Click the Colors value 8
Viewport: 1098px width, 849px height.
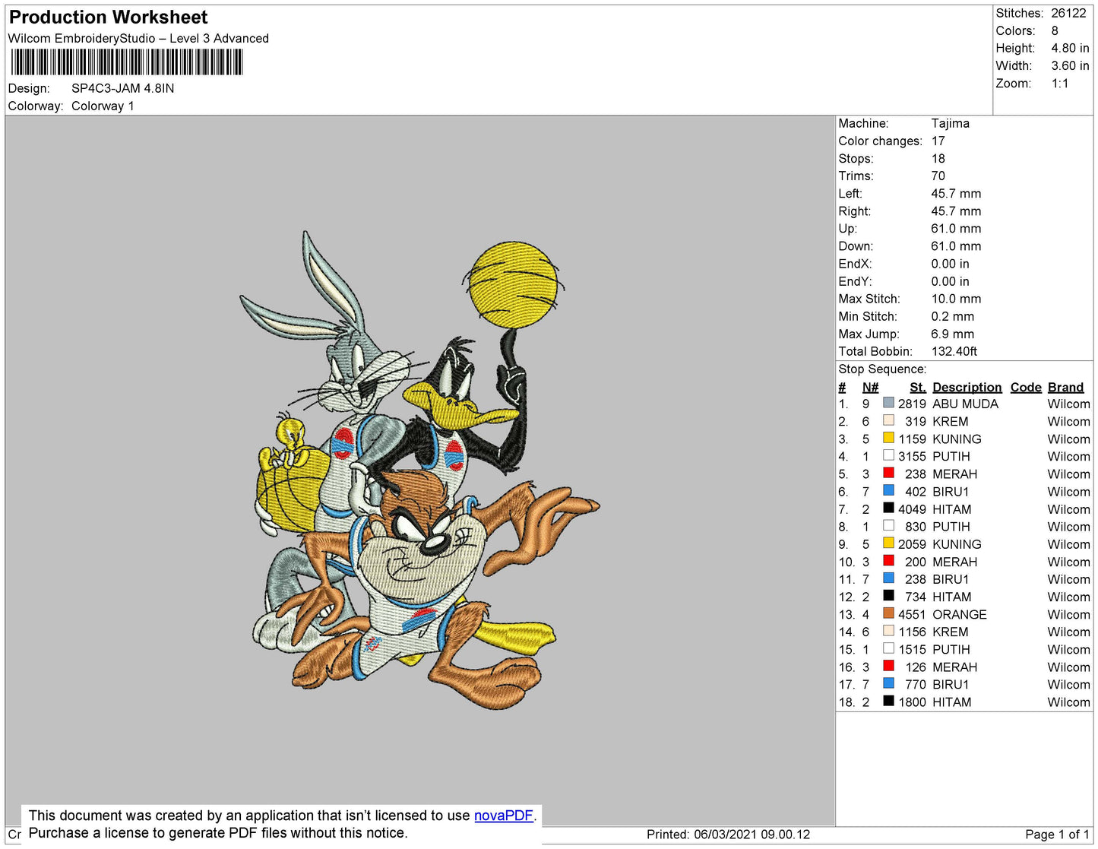[x=1055, y=30]
